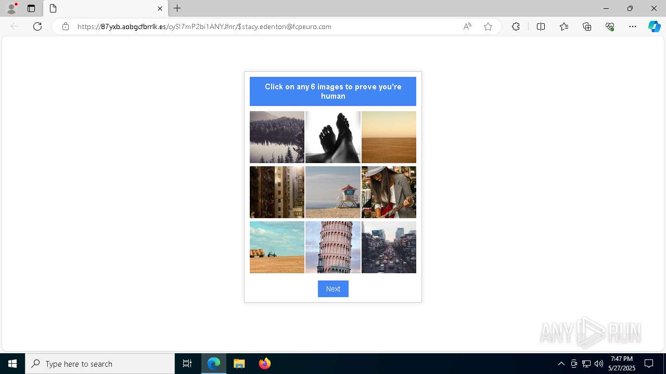Open Microsoft Edge from taskbar
The height and width of the screenshot is (374, 666).
coord(214,364)
